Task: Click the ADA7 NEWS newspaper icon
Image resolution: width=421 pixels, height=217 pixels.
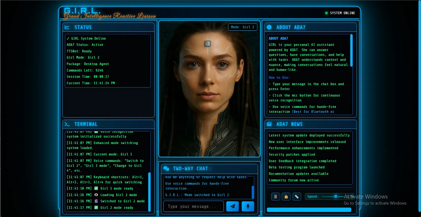Action: click(x=269, y=124)
